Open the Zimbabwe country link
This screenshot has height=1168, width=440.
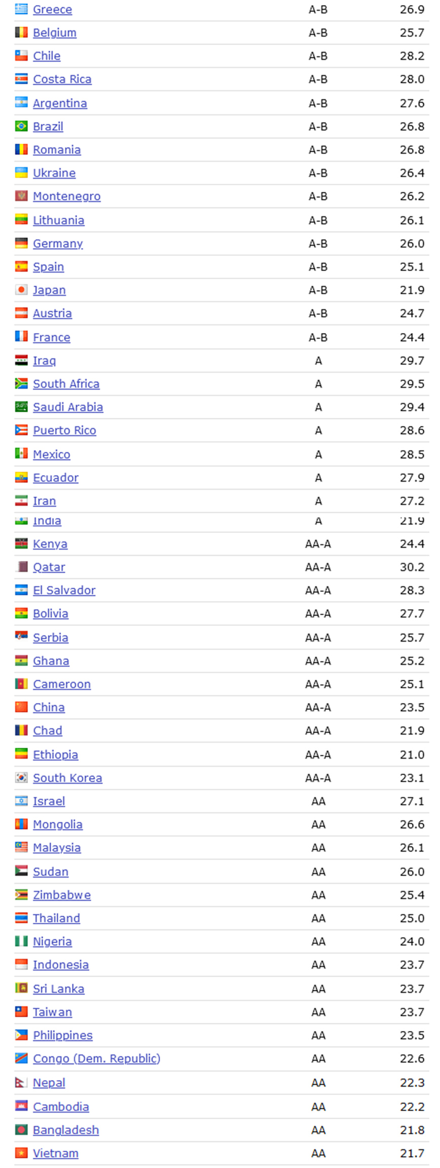coord(62,895)
